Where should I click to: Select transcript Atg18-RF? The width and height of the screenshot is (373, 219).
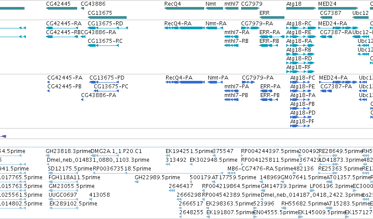coord(300,71)
